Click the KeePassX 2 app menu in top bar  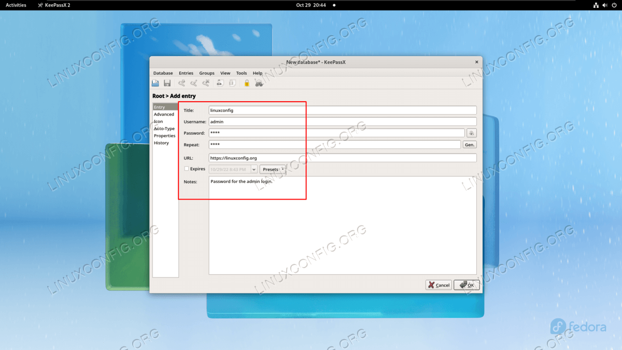click(x=54, y=5)
